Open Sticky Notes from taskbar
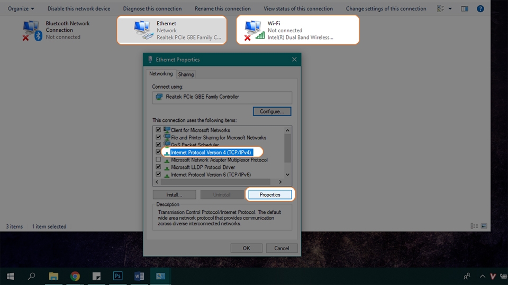 96,276
